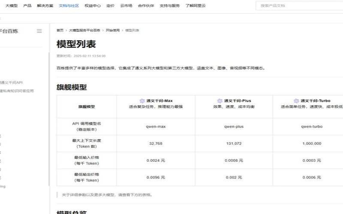This screenshot has width=343, height=214.
Task: Click 效果、速度、成本均衡 description
Action: pos(234,107)
